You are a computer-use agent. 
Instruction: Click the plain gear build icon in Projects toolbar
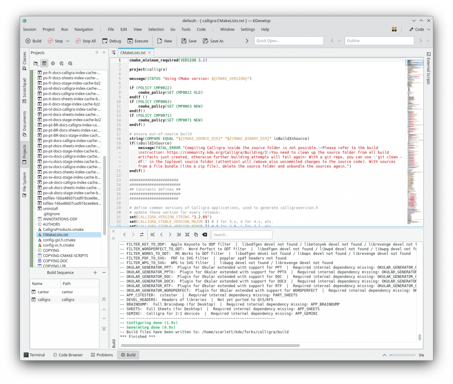click(x=53, y=63)
